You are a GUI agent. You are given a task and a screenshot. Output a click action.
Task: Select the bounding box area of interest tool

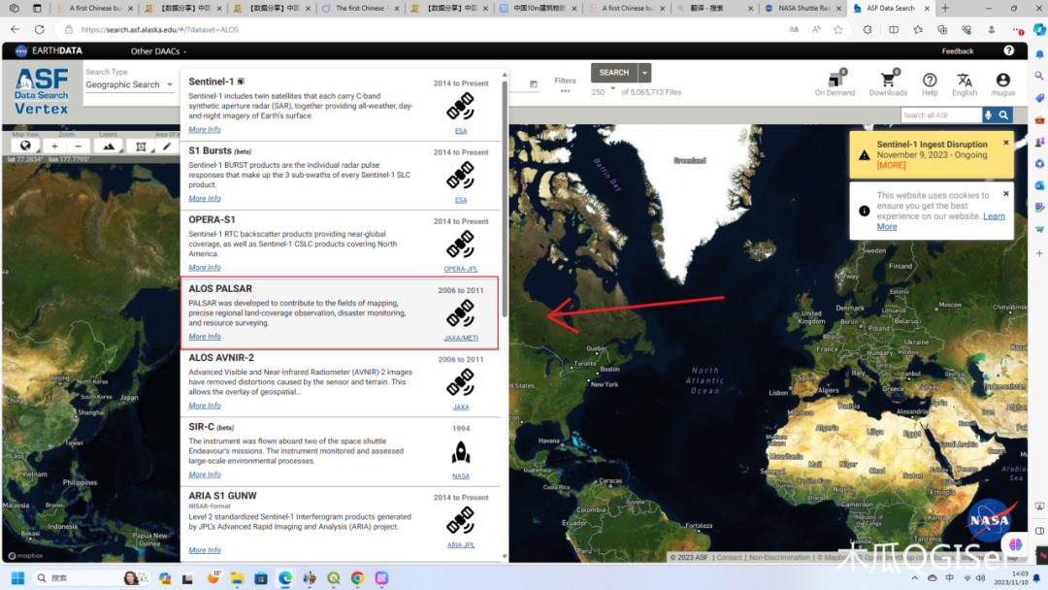pyautogui.click(x=141, y=146)
